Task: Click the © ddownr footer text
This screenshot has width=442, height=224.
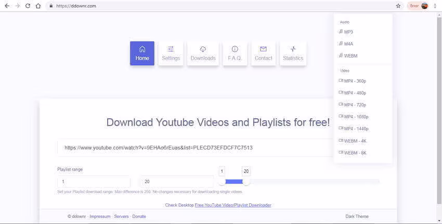Action: pyautogui.click(x=76, y=216)
